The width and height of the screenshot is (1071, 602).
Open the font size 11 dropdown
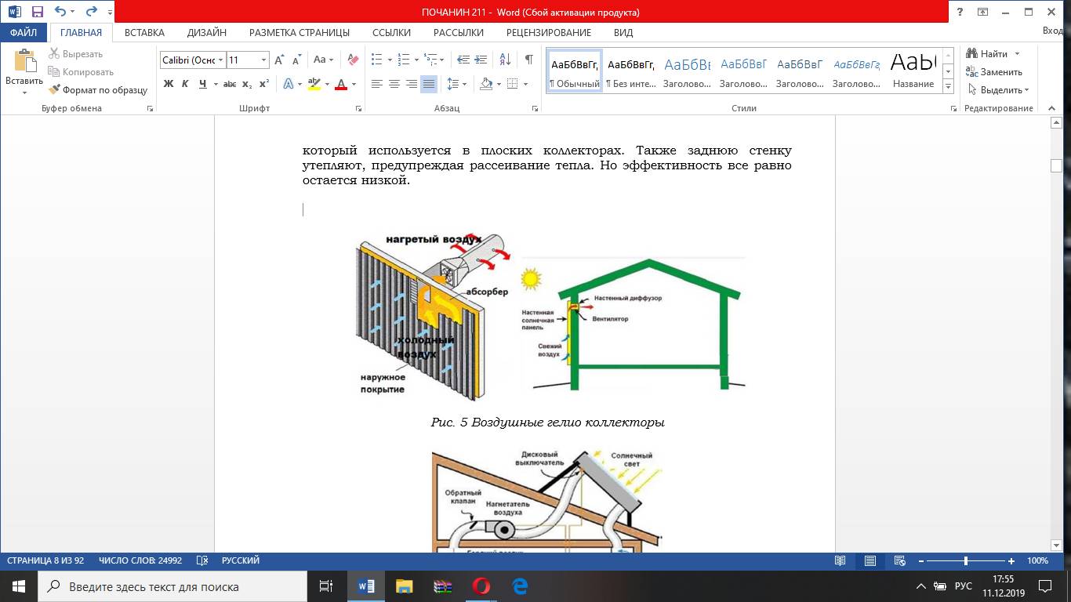pos(264,60)
